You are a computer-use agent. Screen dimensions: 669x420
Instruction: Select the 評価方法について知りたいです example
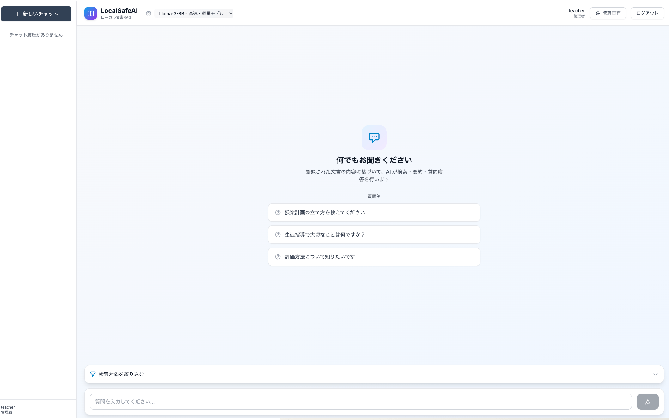point(374,257)
